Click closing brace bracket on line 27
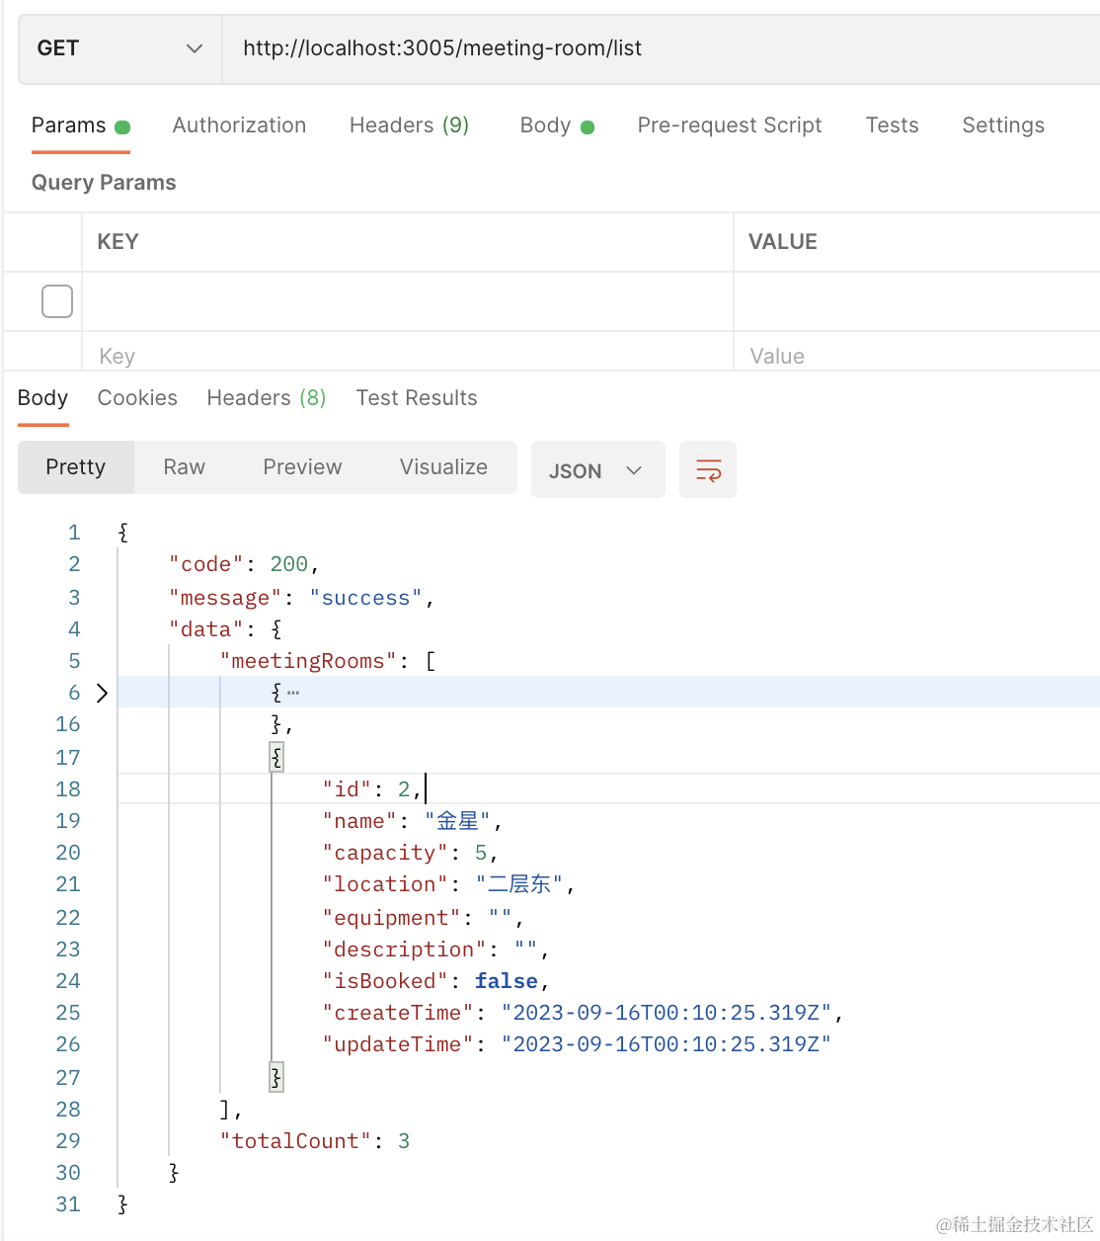1100x1241 pixels. click(x=276, y=1077)
